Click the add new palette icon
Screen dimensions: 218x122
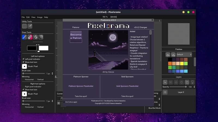point(168,54)
